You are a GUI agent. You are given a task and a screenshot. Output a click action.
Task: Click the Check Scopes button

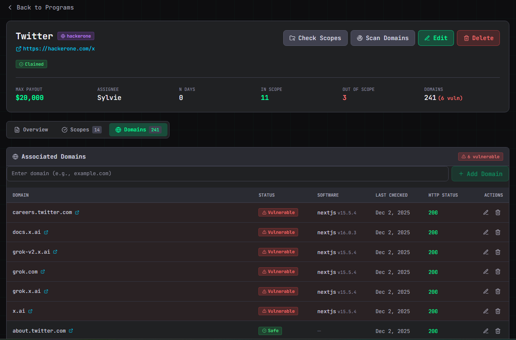pyautogui.click(x=315, y=38)
